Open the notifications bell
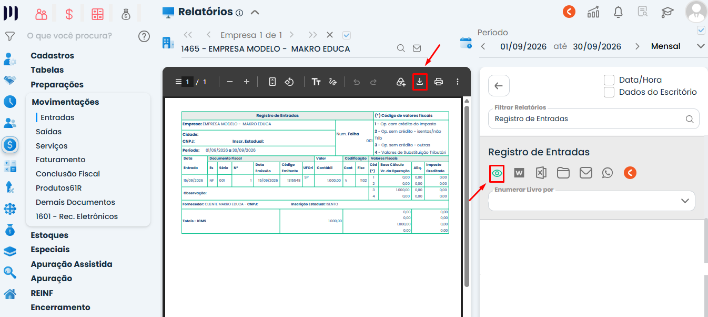The height and width of the screenshot is (317, 708). tap(619, 12)
